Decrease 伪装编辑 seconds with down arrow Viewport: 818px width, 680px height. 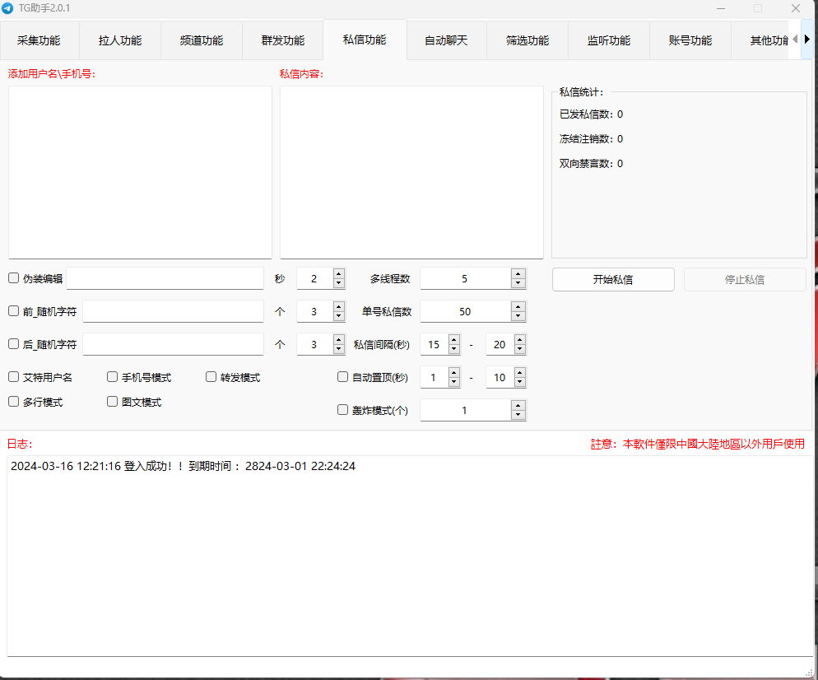point(338,283)
